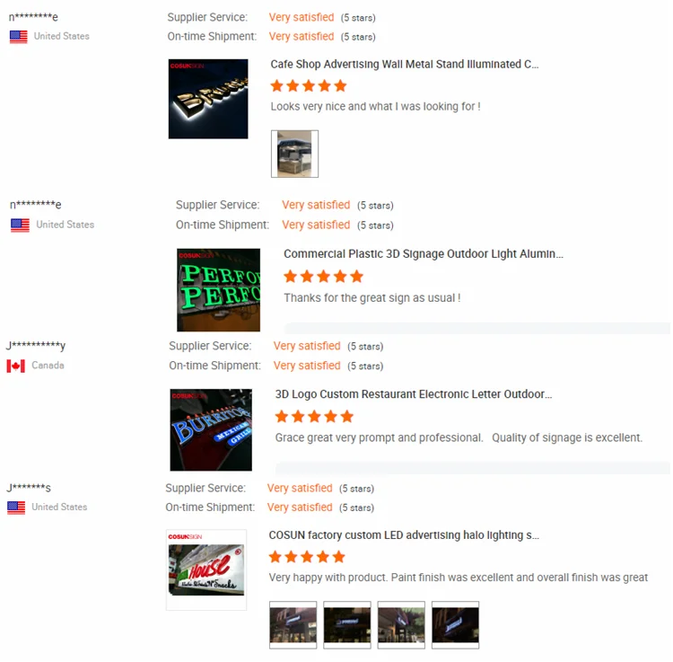Click the Canada flag icon

[x=15, y=366]
